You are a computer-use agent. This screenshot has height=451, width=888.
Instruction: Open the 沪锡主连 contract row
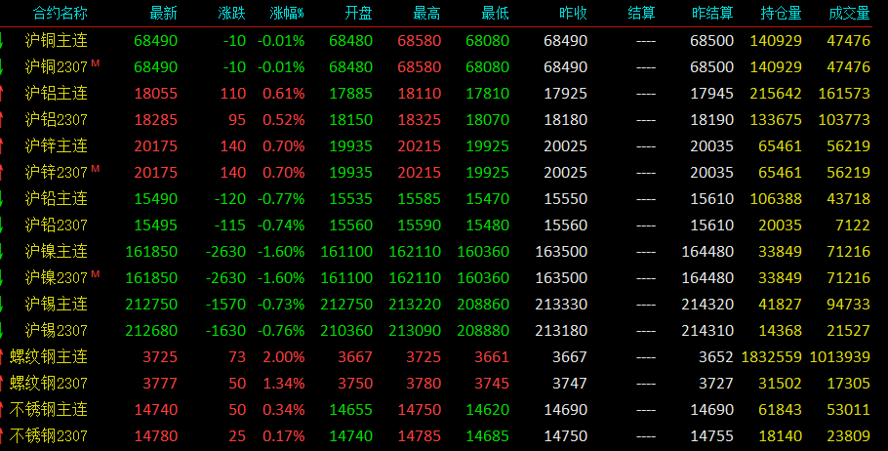tap(435, 305)
